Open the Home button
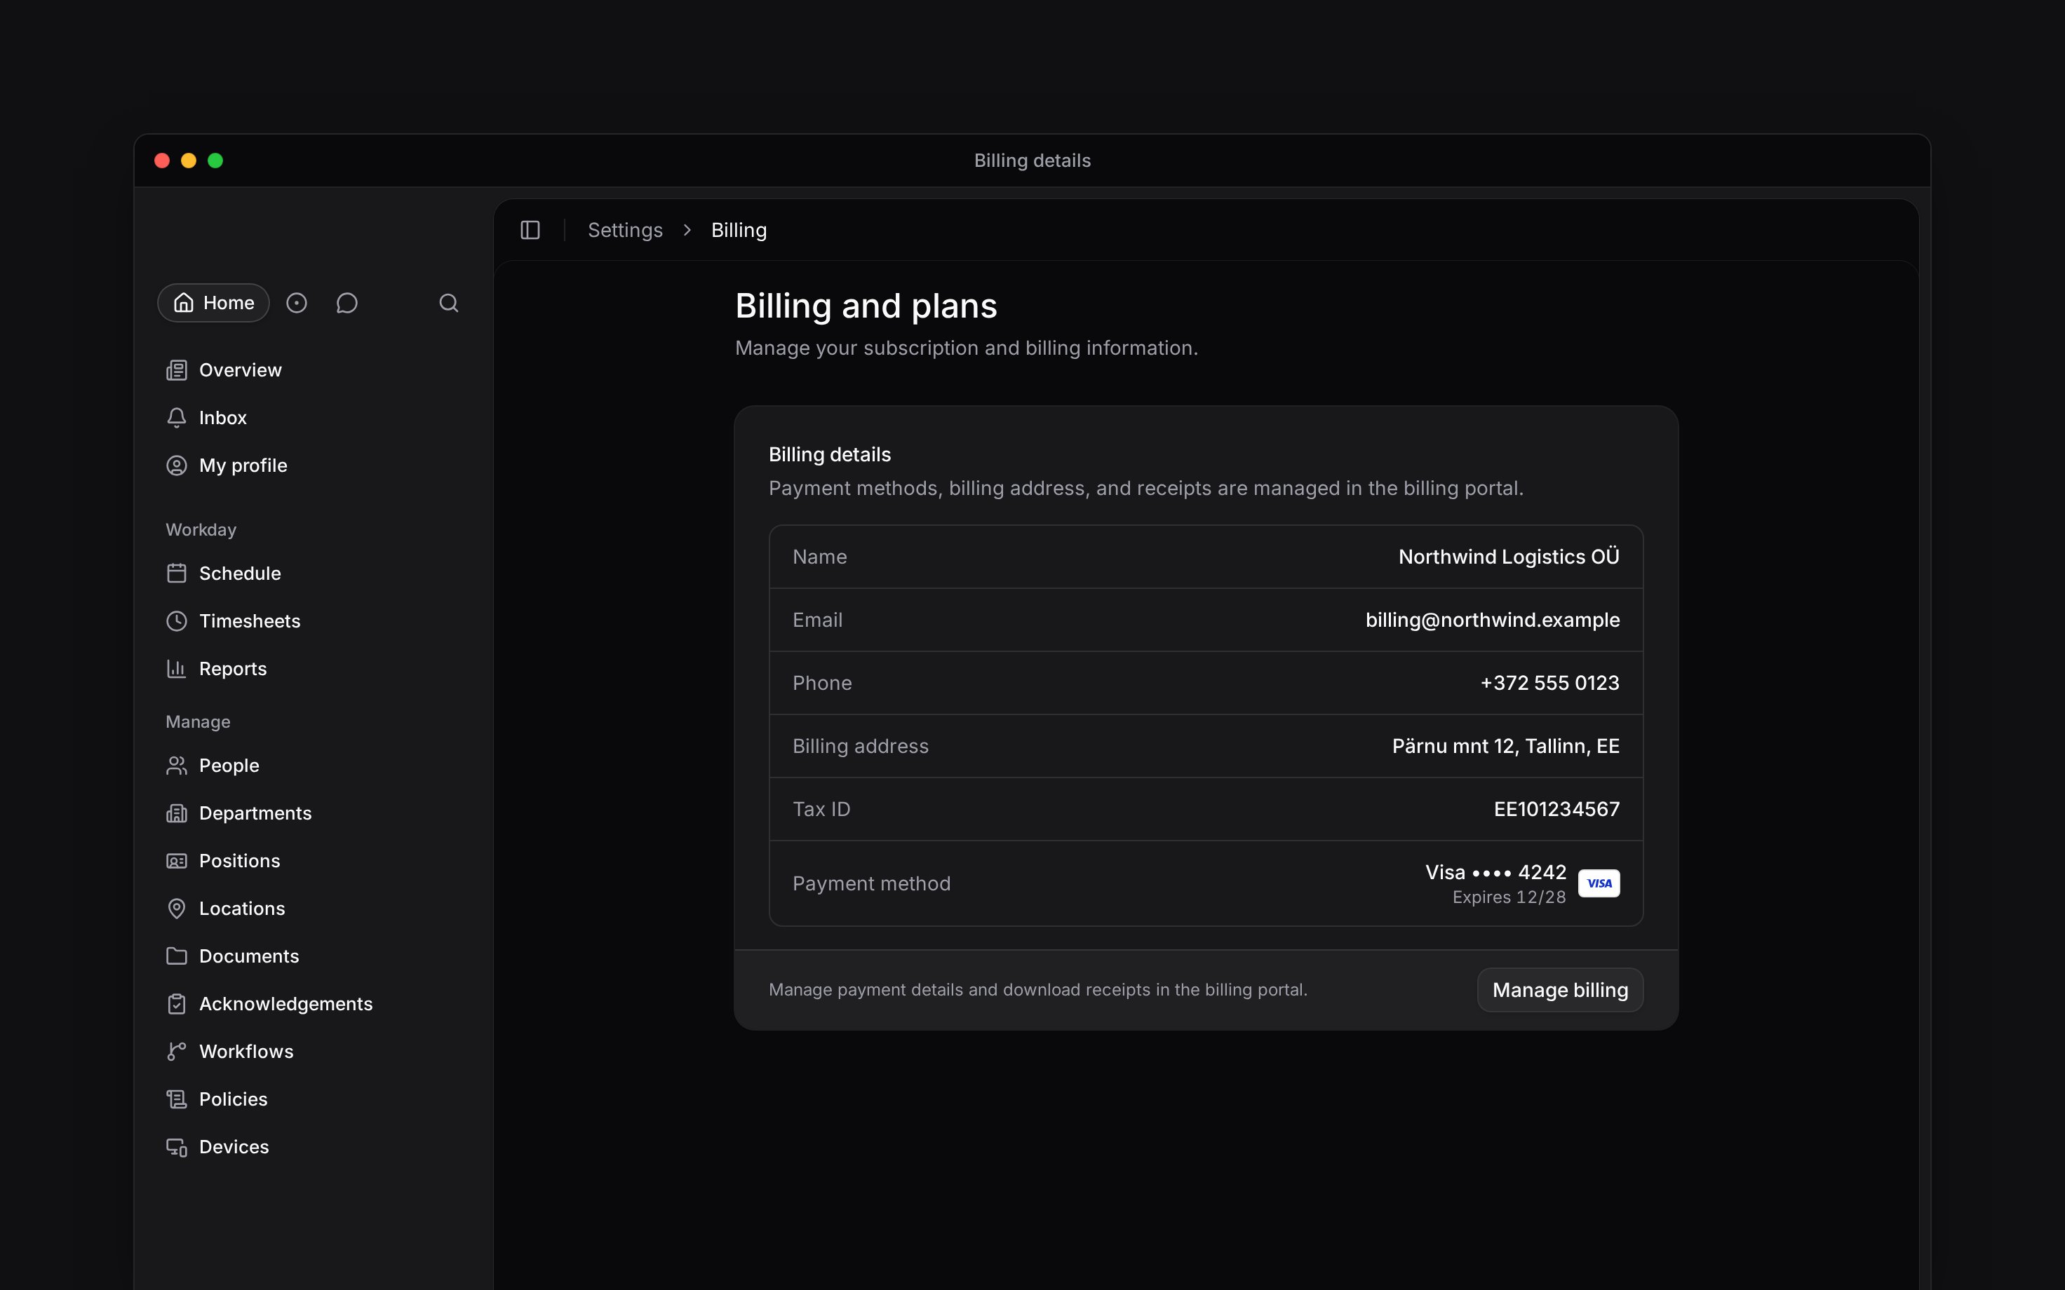Viewport: 2065px width, 1290px height. pos(213,303)
